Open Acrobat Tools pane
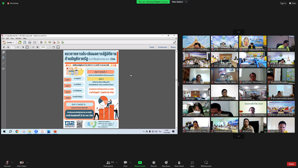 [x=152, y=47]
